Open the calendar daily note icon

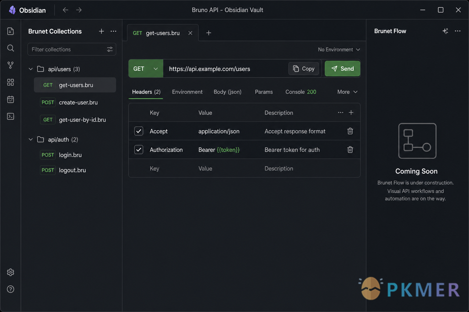pyautogui.click(x=10, y=99)
